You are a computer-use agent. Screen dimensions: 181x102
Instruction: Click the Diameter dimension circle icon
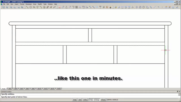[x=140, y=7]
